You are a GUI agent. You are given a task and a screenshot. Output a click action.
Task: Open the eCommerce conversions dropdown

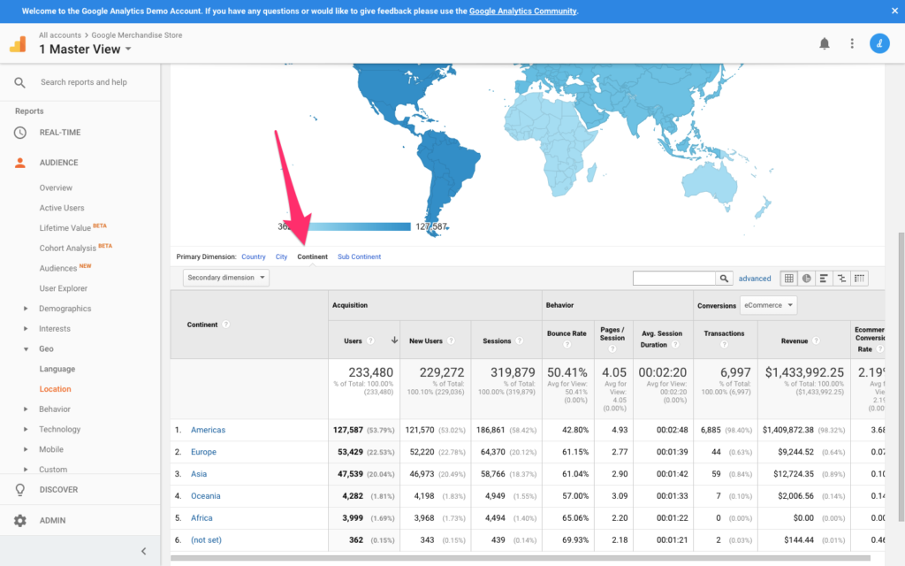point(767,305)
